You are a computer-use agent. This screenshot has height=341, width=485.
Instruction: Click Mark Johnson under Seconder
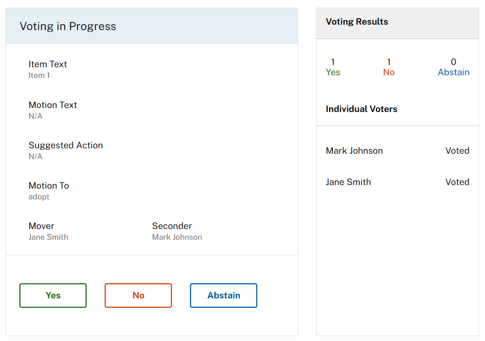click(177, 237)
